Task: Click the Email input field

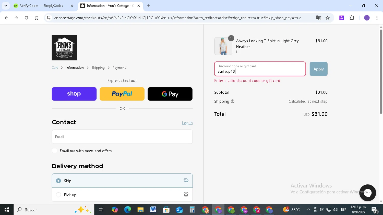Action: [122, 137]
